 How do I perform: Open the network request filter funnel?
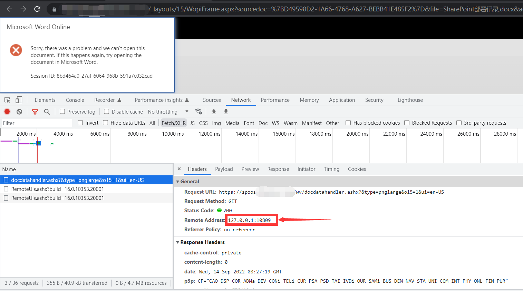(x=35, y=111)
